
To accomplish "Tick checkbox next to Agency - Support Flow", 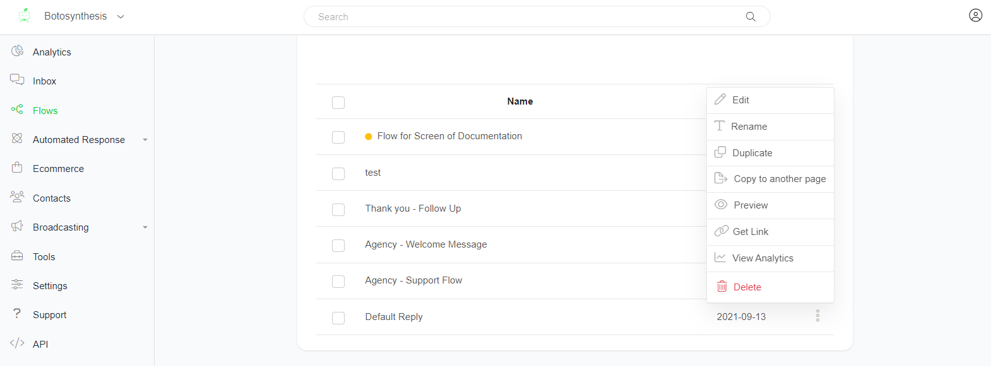I will [x=338, y=281].
